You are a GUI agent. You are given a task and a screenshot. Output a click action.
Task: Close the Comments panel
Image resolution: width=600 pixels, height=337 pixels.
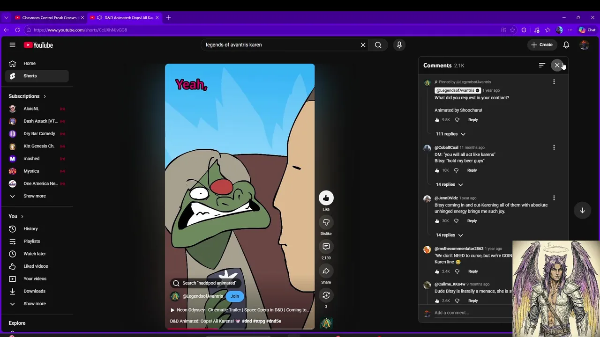pos(557,66)
